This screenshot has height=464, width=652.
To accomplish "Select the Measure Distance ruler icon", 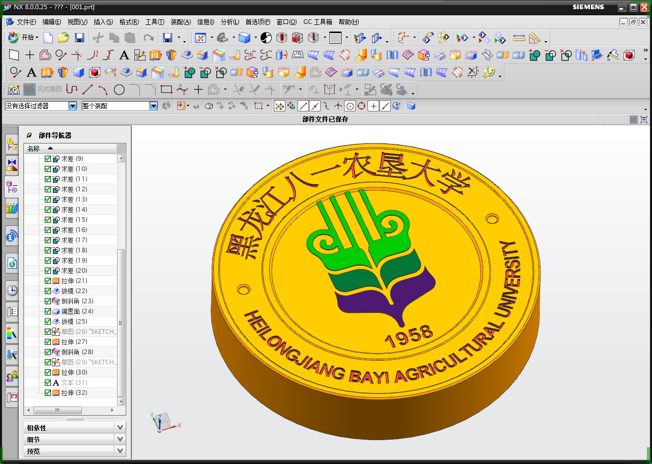I will tap(519, 38).
